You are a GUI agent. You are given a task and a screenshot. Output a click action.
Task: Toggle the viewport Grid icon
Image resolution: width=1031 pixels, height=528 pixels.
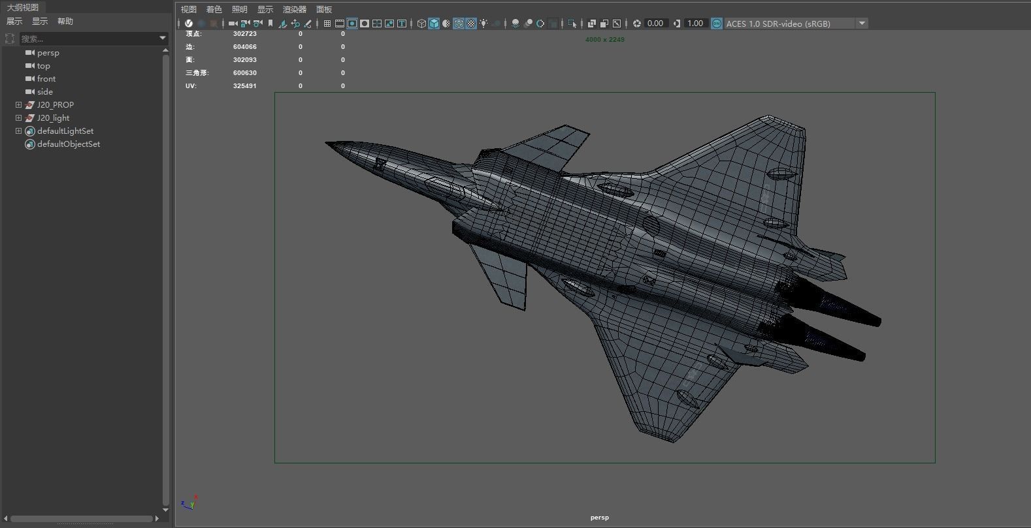point(327,23)
